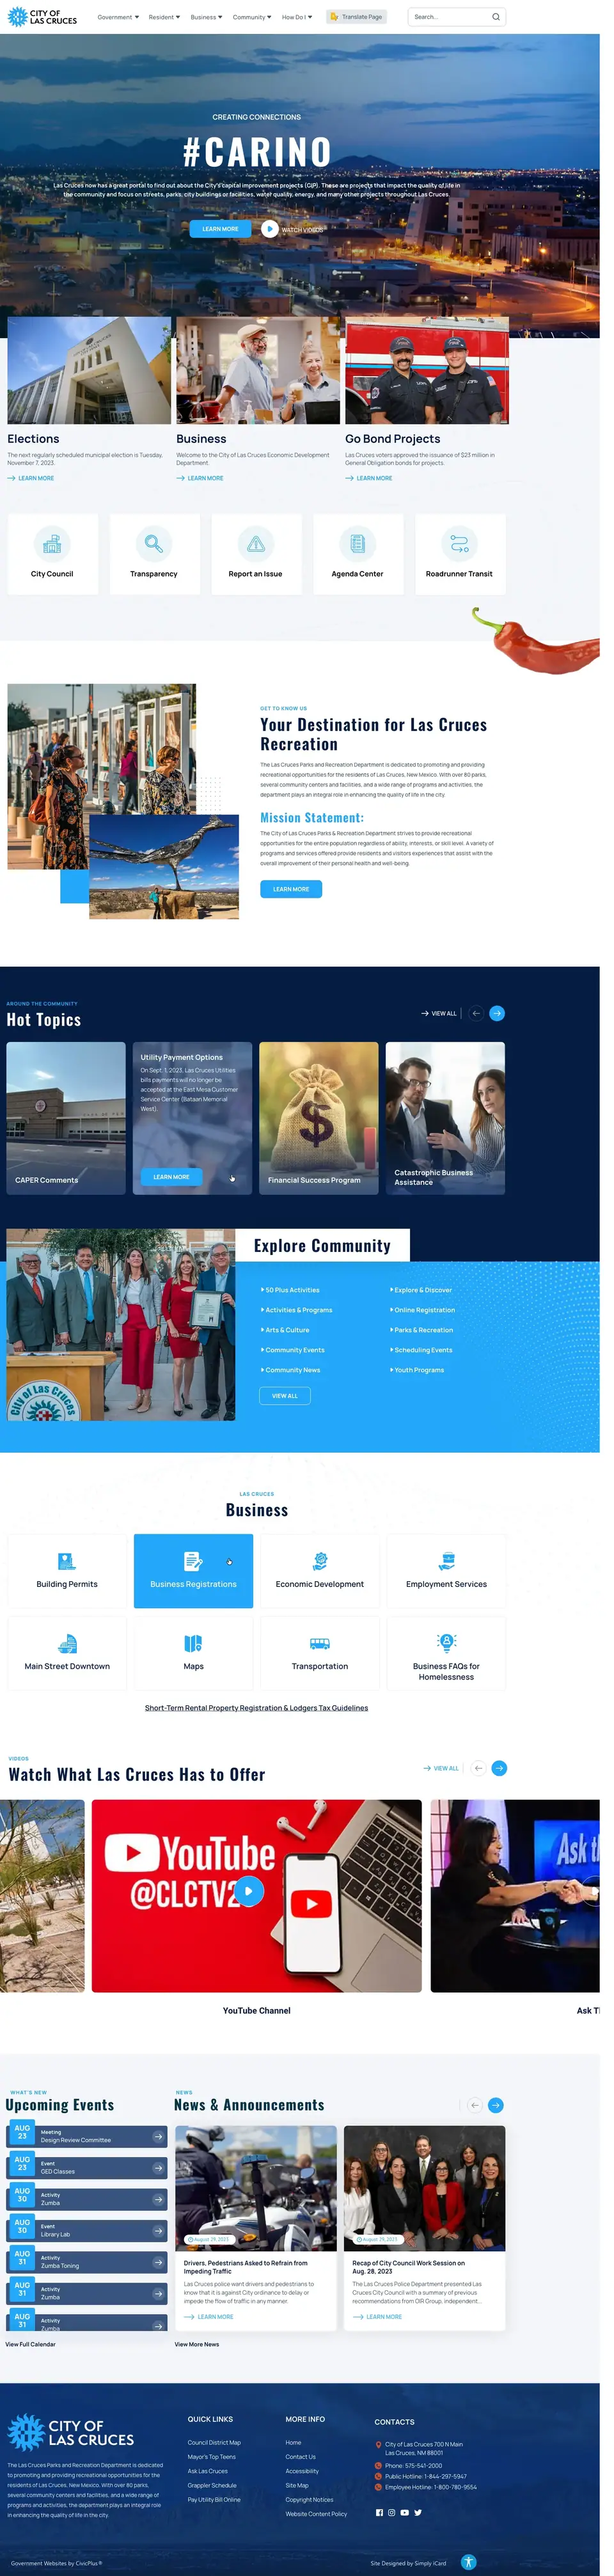Screen dimensions: 614x2576
Task: Click the magnifier icon in the search box
Action: pyautogui.click(x=495, y=17)
